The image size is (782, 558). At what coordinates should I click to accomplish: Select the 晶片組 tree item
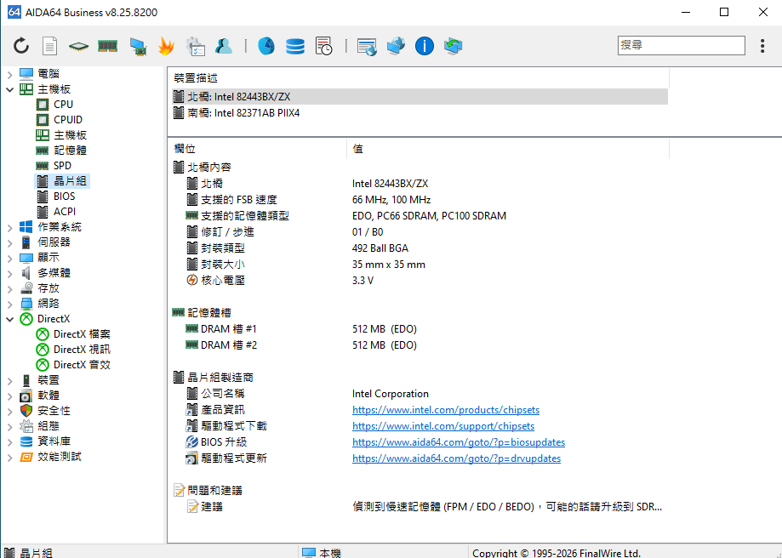62,181
